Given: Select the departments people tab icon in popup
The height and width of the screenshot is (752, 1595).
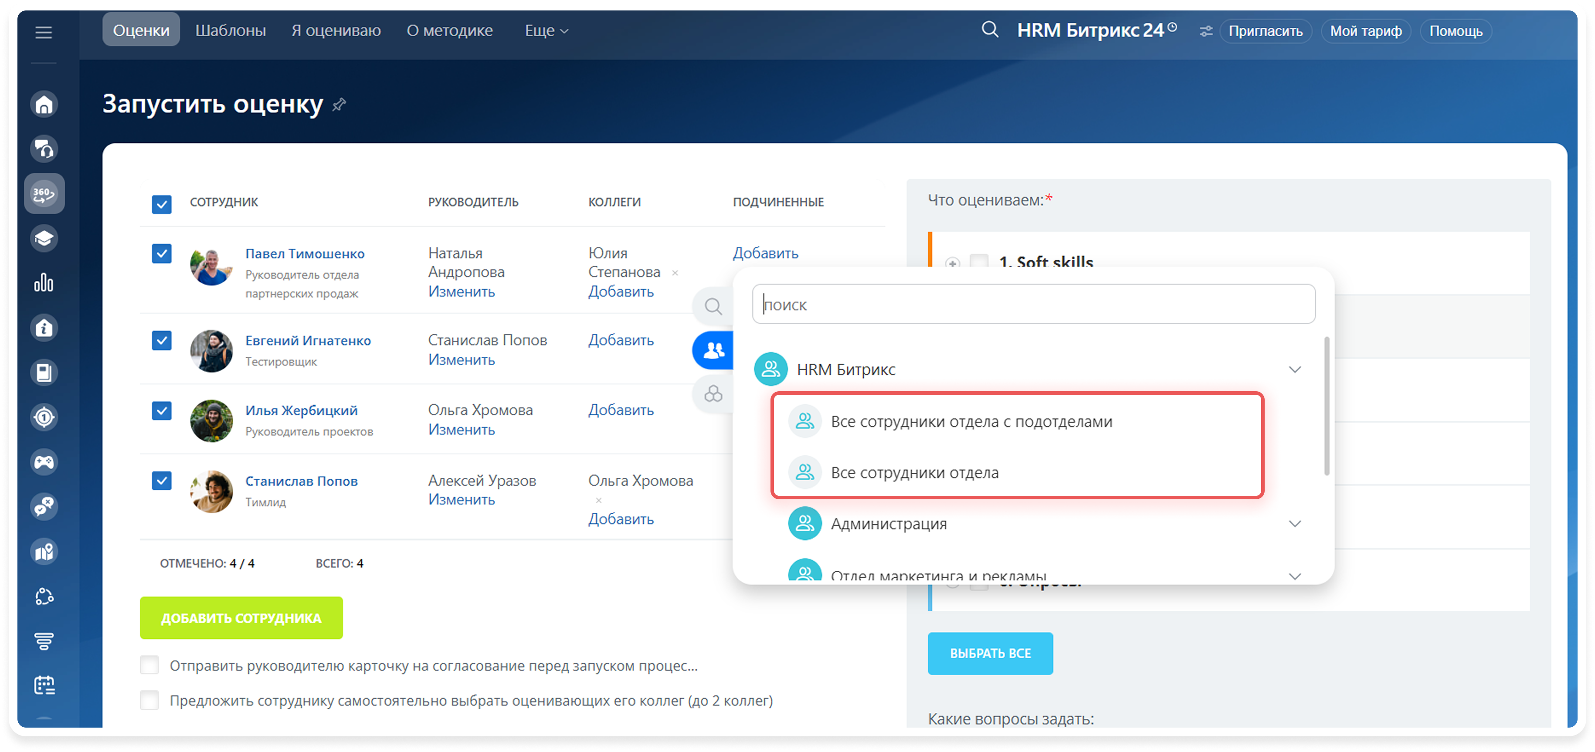Looking at the screenshot, I should click(713, 350).
